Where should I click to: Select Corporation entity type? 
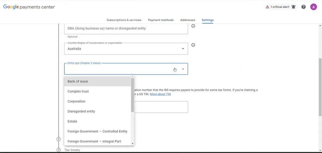point(97,101)
